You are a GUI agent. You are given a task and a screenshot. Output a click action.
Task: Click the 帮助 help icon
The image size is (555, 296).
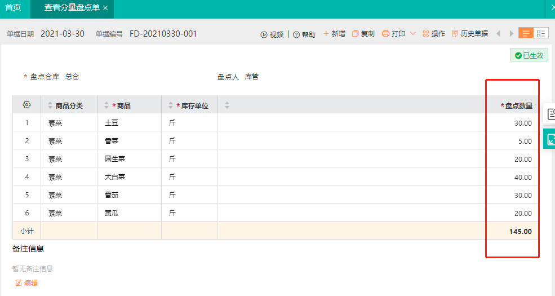tap(296, 34)
